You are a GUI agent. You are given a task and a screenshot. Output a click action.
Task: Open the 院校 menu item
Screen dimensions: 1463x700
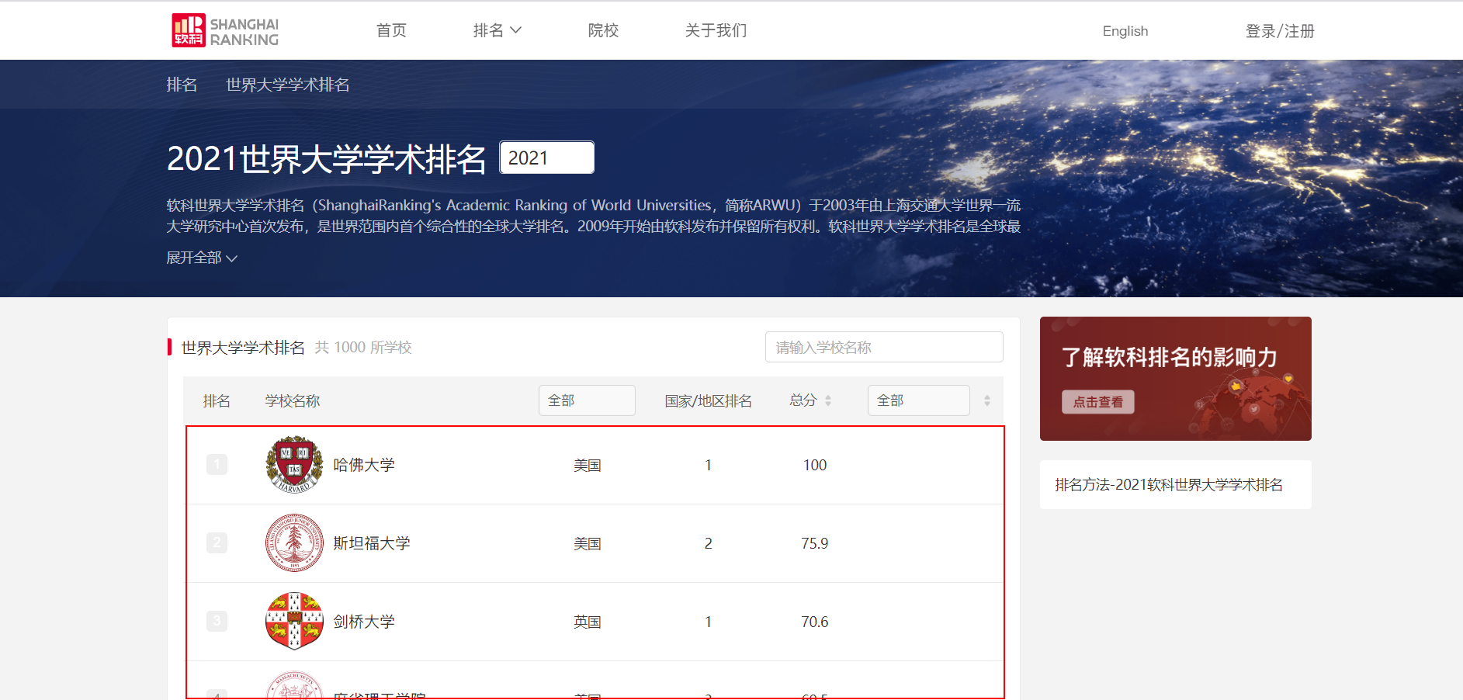pos(603,30)
